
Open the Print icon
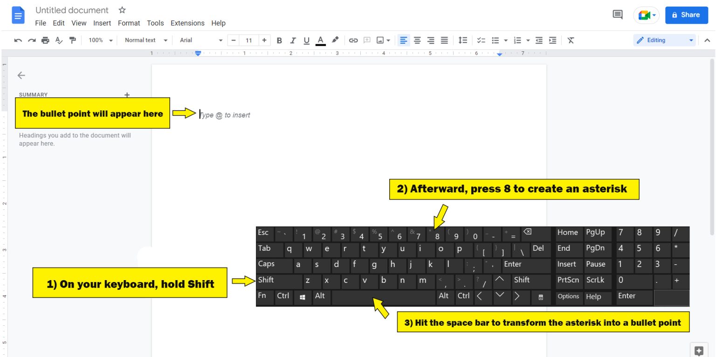45,40
